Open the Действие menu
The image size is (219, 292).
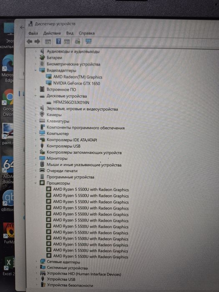click(52, 33)
